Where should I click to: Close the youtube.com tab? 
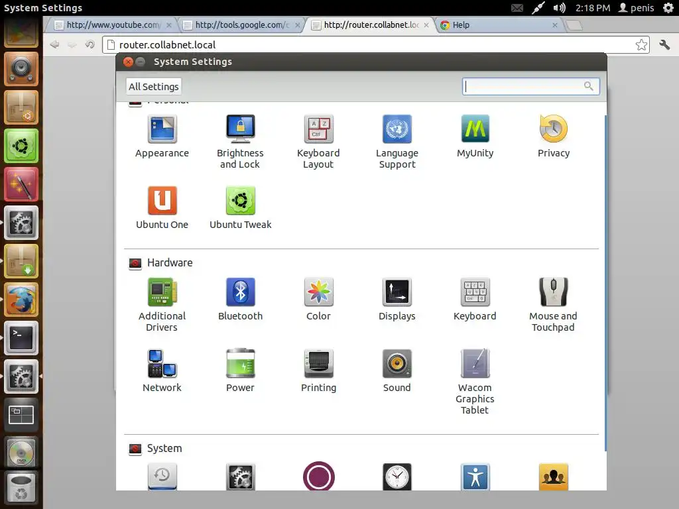click(x=169, y=25)
